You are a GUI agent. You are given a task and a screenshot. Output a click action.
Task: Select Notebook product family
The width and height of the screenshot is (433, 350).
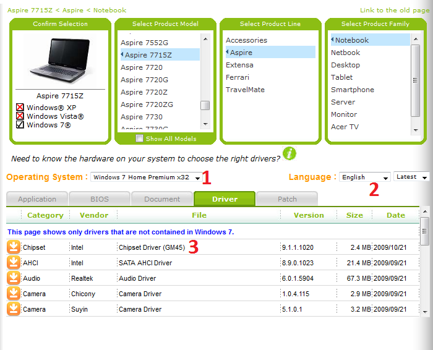coord(371,40)
